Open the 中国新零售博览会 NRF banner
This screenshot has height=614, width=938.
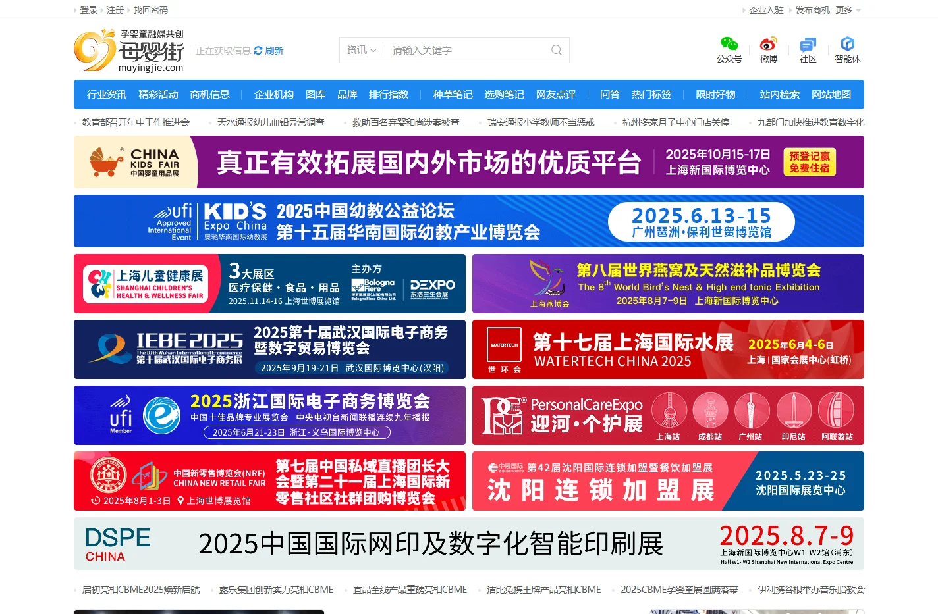pyautogui.click(x=269, y=481)
